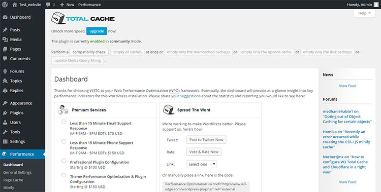
Task: Open the Link 'select one' dropdown
Action: pos(202,164)
